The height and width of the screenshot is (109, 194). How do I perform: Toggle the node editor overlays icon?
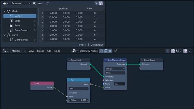[x=185, y=51]
